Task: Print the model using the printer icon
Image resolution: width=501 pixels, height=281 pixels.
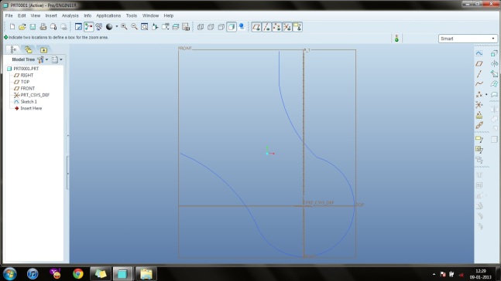Action: point(43,27)
